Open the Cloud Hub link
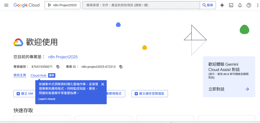 [x=39, y=75]
